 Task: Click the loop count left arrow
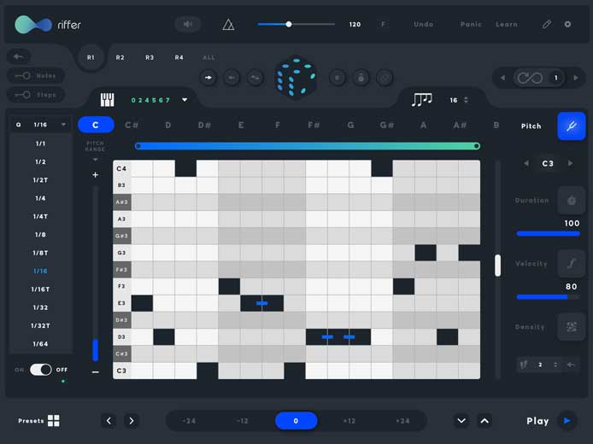[502, 78]
